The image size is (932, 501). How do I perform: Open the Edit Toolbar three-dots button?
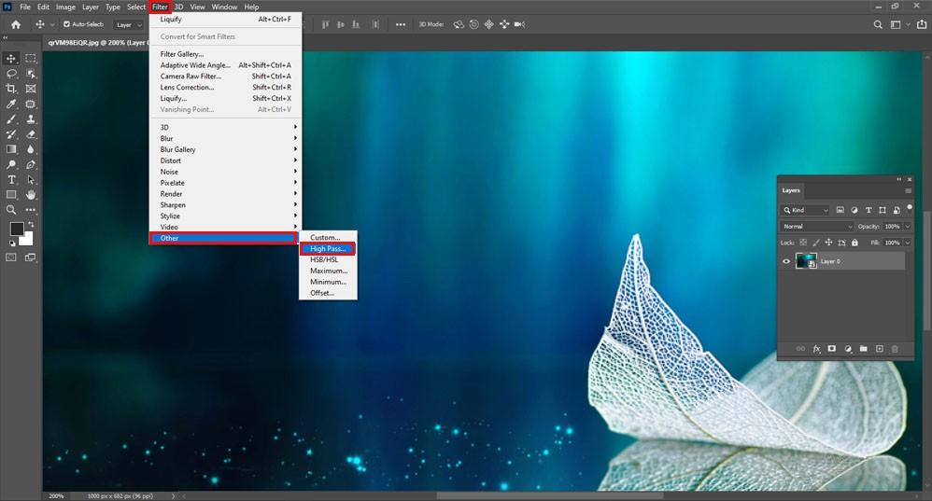click(x=31, y=210)
